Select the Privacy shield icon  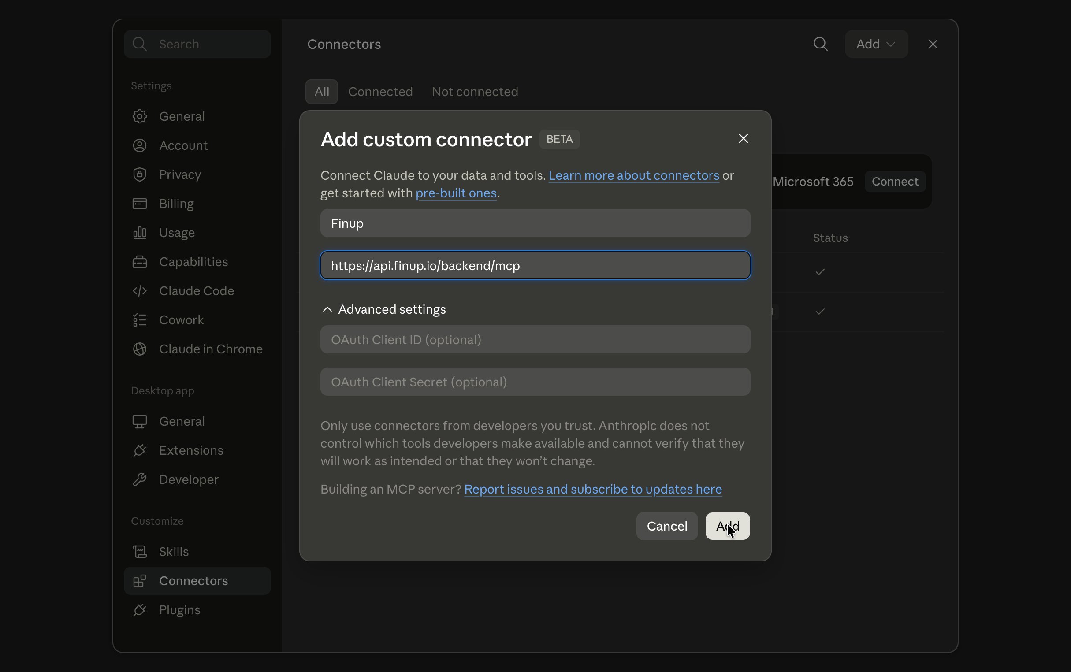(140, 174)
